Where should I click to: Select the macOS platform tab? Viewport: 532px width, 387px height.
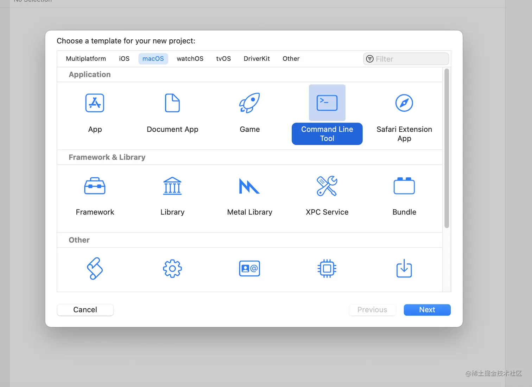pyautogui.click(x=153, y=59)
